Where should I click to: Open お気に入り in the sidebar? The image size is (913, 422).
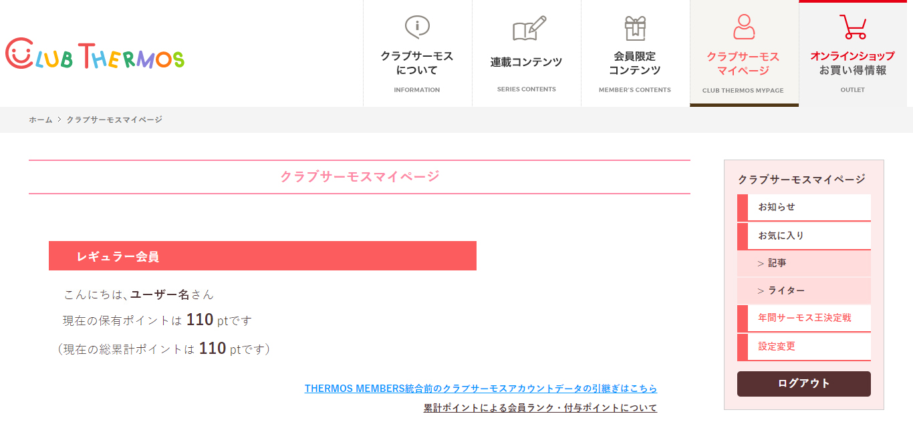804,236
